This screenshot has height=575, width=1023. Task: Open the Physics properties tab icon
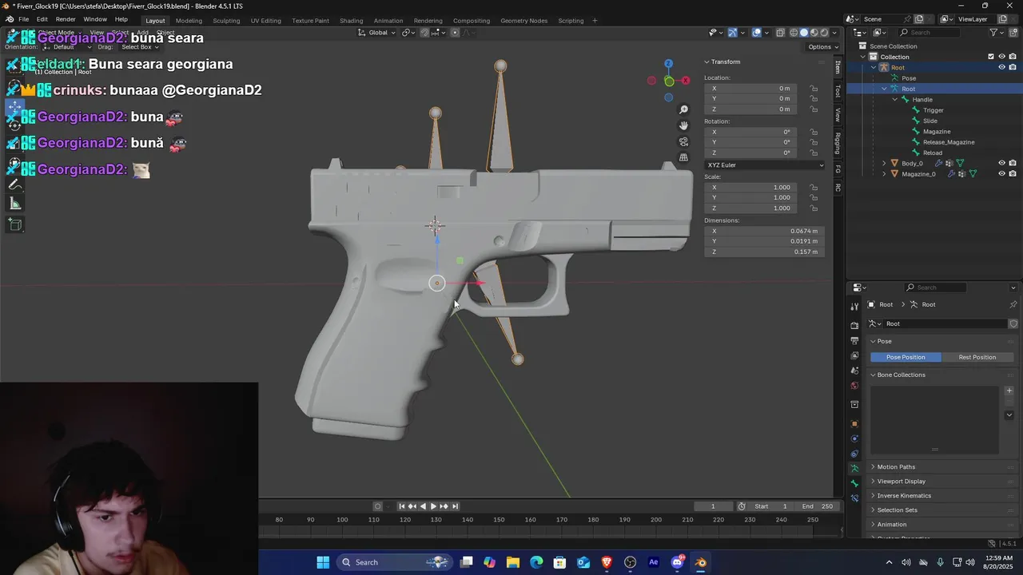click(x=854, y=438)
